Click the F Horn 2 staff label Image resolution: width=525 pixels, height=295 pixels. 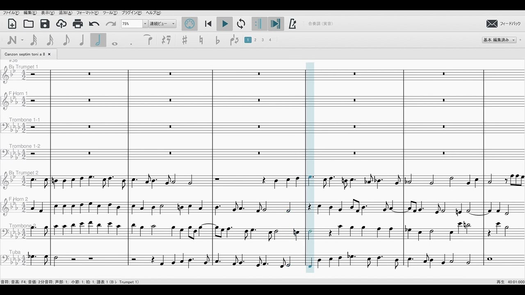(x=18, y=199)
